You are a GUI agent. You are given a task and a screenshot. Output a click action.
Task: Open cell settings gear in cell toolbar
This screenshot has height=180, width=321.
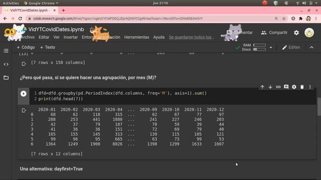click(x=294, y=87)
